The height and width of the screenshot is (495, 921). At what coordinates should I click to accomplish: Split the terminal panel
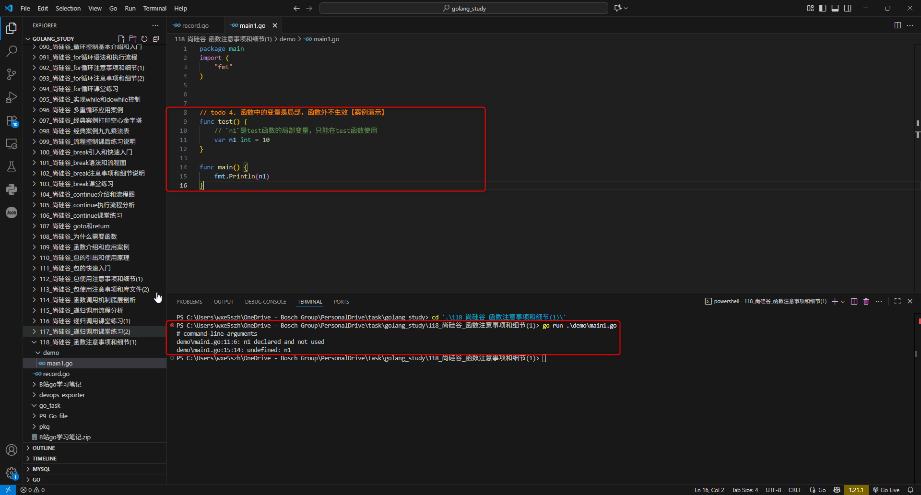click(854, 302)
